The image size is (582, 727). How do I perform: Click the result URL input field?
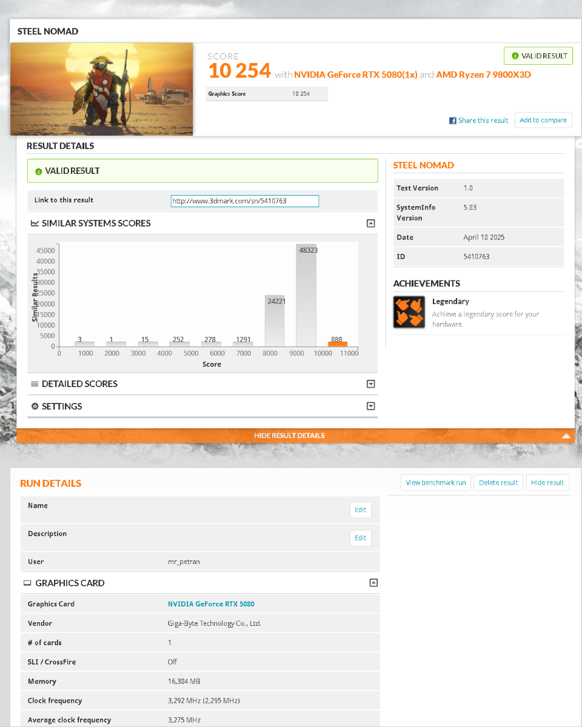click(x=245, y=201)
